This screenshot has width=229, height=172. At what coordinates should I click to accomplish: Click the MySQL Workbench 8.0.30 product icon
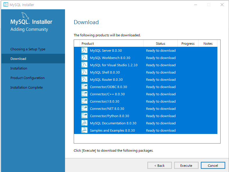[x=84, y=58]
